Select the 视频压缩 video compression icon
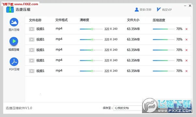The image size is (196, 117). click(x=14, y=41)
